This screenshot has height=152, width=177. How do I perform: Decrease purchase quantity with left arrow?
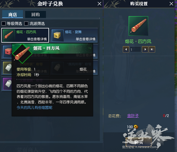click(126, 49)
